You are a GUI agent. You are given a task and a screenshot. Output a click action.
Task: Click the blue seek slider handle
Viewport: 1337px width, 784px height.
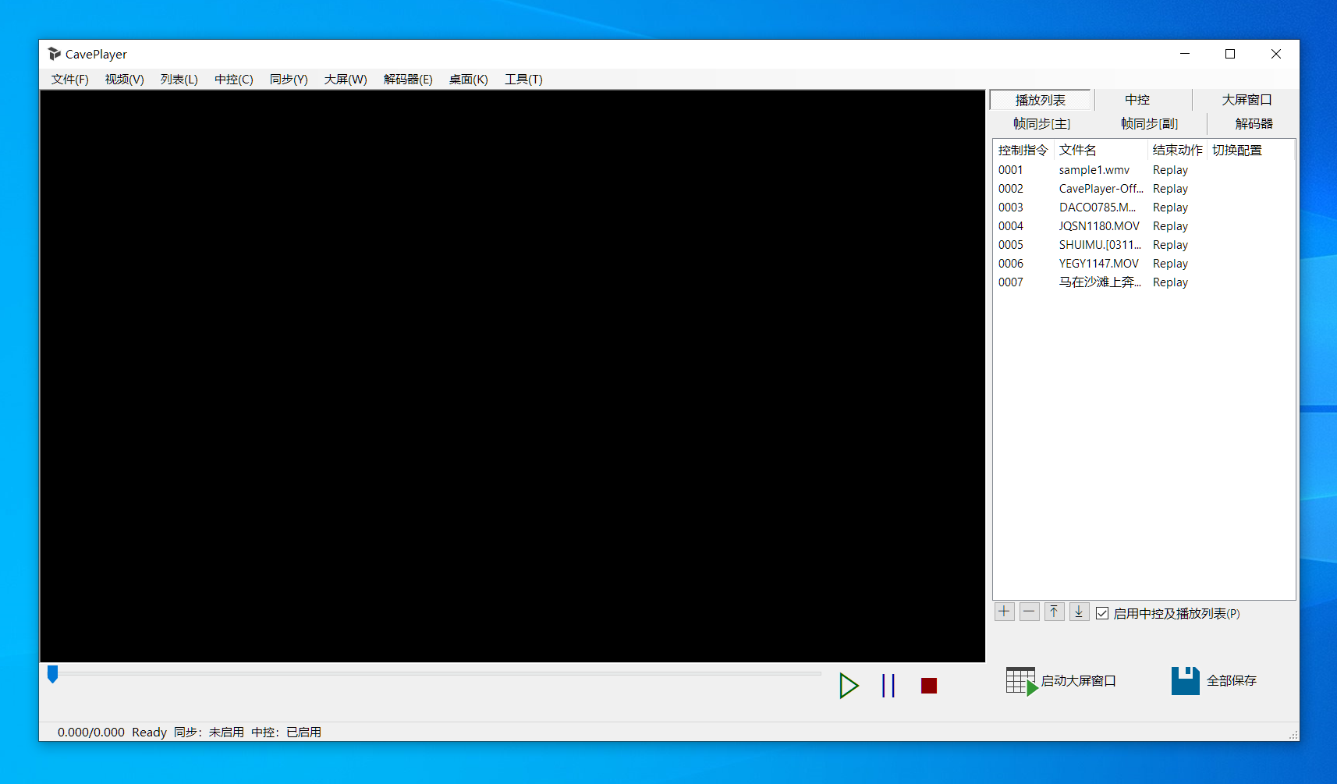[x=52, y=674]
